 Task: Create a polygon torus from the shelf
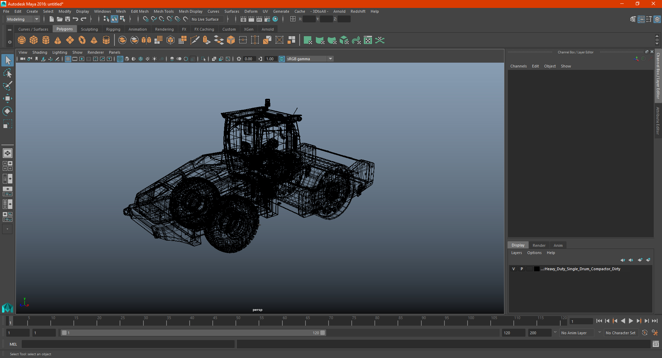click(82, 40)
